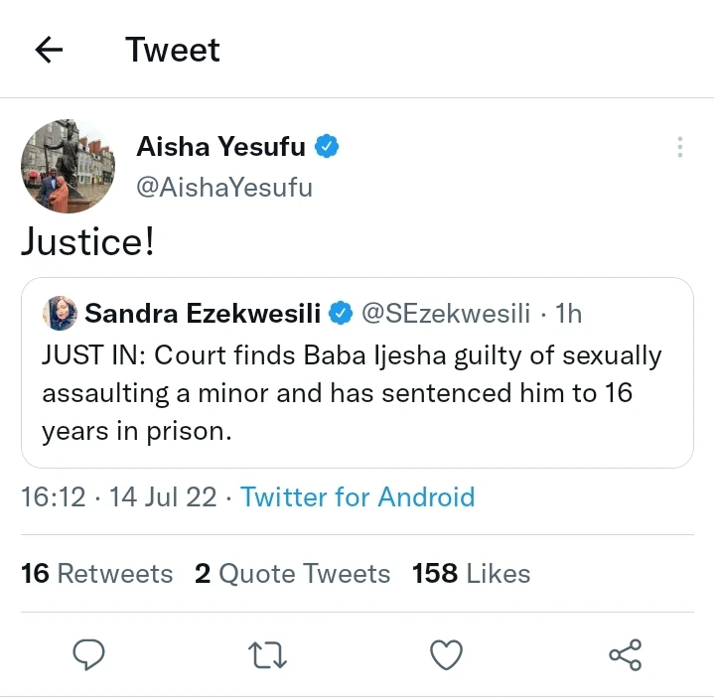This screenshot has height=700, width=714.
Task: Open the quoted tweet about Baba Ijesha
Action: coord(357,392)
